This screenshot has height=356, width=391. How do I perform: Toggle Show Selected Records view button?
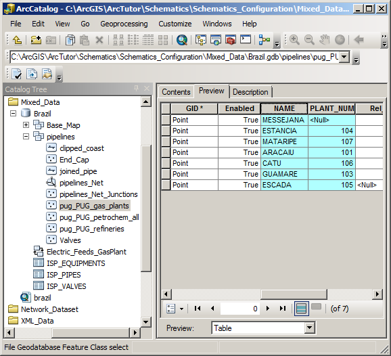(316, 307)
